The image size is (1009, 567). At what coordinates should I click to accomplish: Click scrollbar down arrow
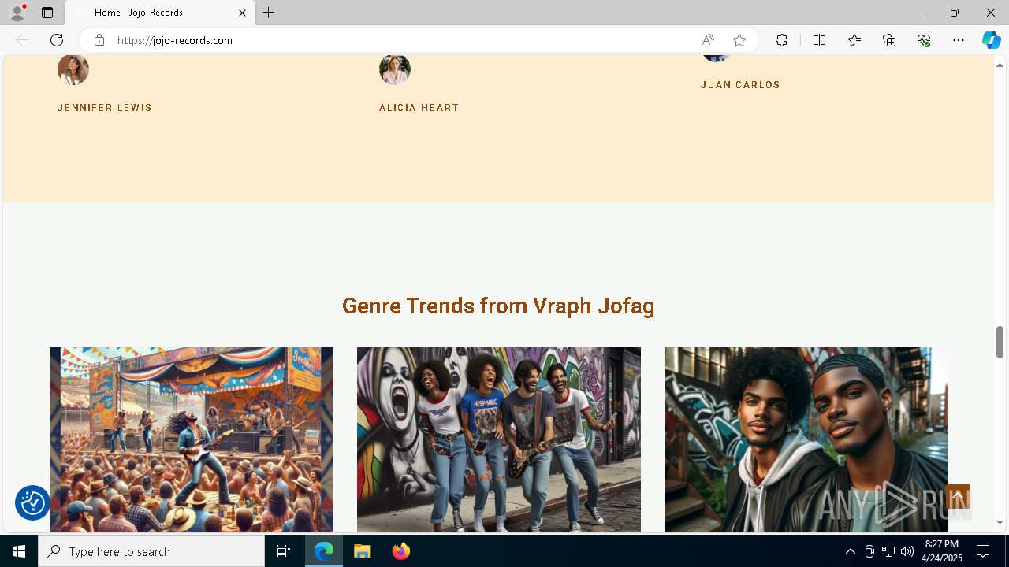[x=1000, y=522]
